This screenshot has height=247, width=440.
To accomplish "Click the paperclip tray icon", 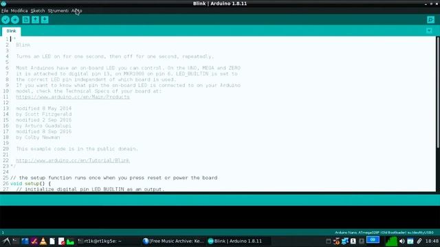I will pyautogui.click(x=419, y=241).
